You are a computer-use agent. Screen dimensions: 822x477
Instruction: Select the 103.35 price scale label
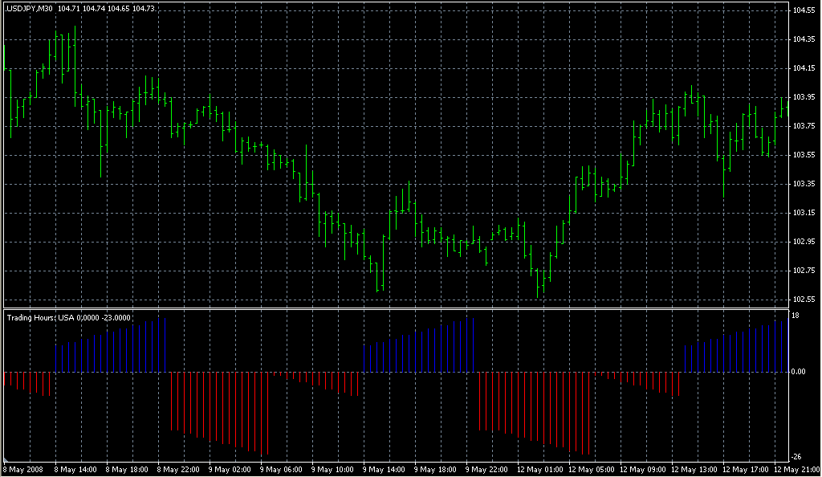[804, 183]
